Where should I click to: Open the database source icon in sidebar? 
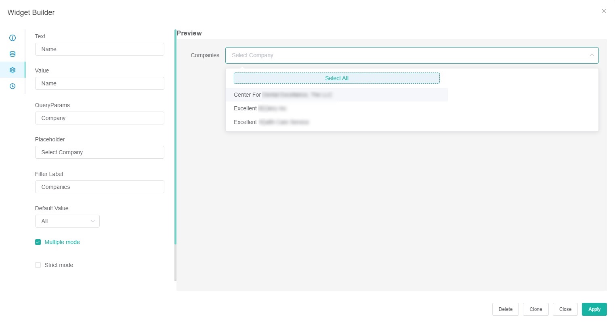pyautogui.click(x=13, y=54)
